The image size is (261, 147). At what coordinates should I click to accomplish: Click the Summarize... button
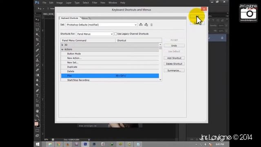(x=174, y=71)
